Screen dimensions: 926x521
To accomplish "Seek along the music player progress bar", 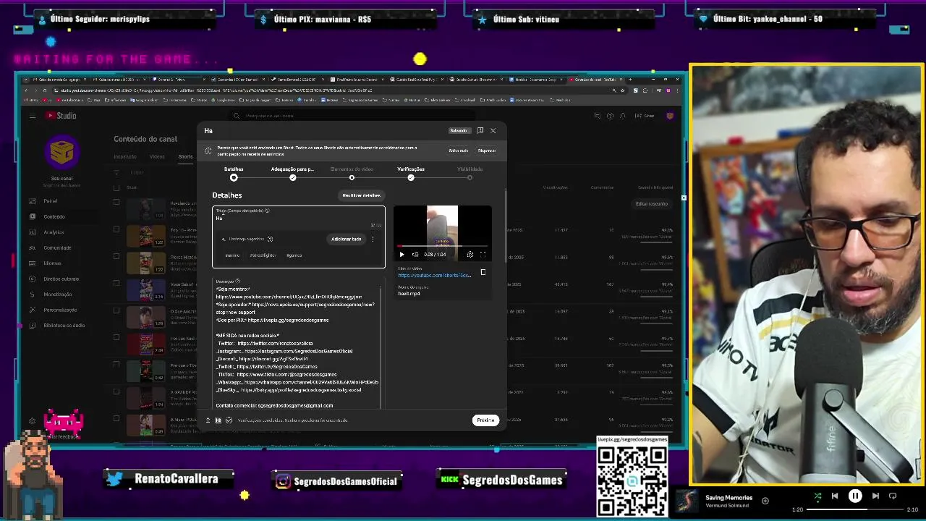I will point(855,509).
